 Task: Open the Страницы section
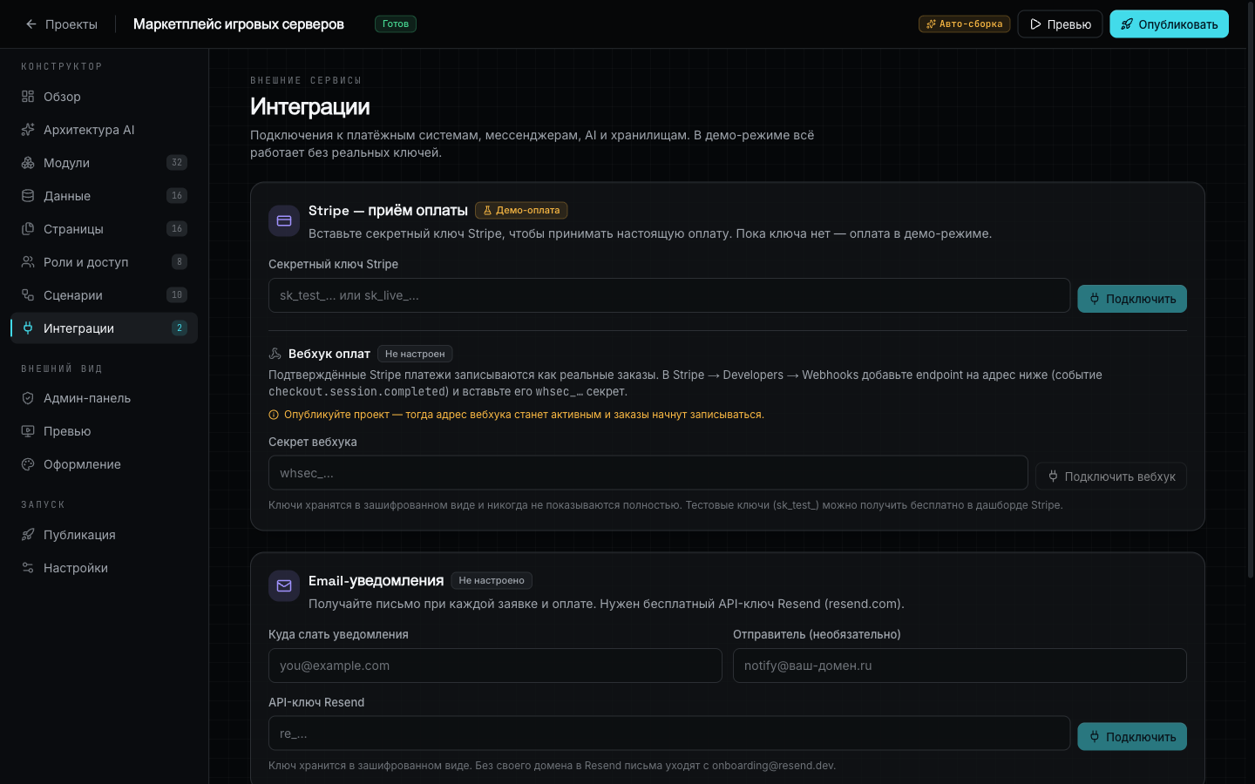click(x=105, y=229)
